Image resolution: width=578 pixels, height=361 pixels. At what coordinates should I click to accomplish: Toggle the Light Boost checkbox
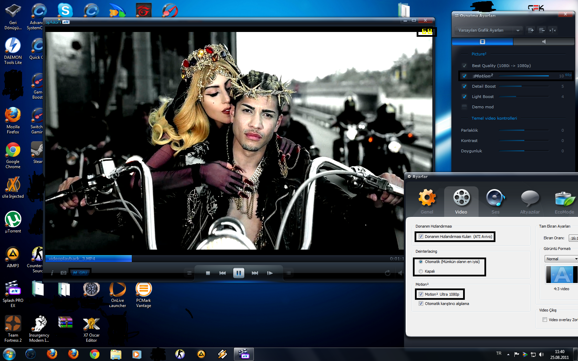point(464,97)
